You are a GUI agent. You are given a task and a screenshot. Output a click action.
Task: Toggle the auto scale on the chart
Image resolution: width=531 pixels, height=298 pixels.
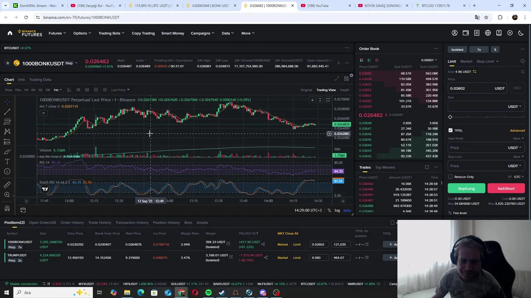click(x=347, y=210)
